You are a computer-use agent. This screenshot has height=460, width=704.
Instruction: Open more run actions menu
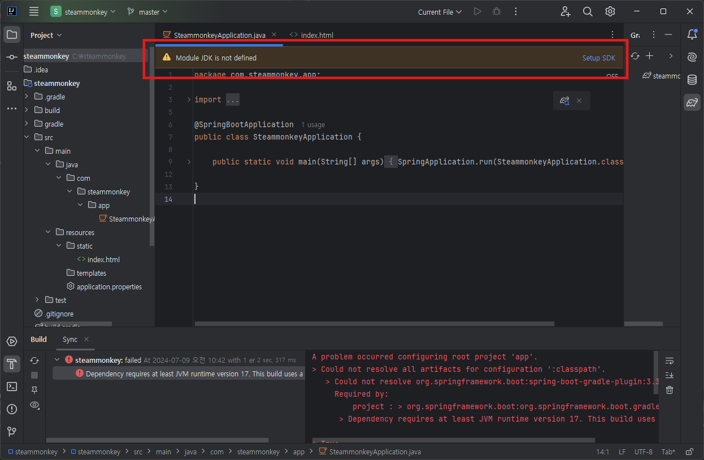(x=516, y=11)
